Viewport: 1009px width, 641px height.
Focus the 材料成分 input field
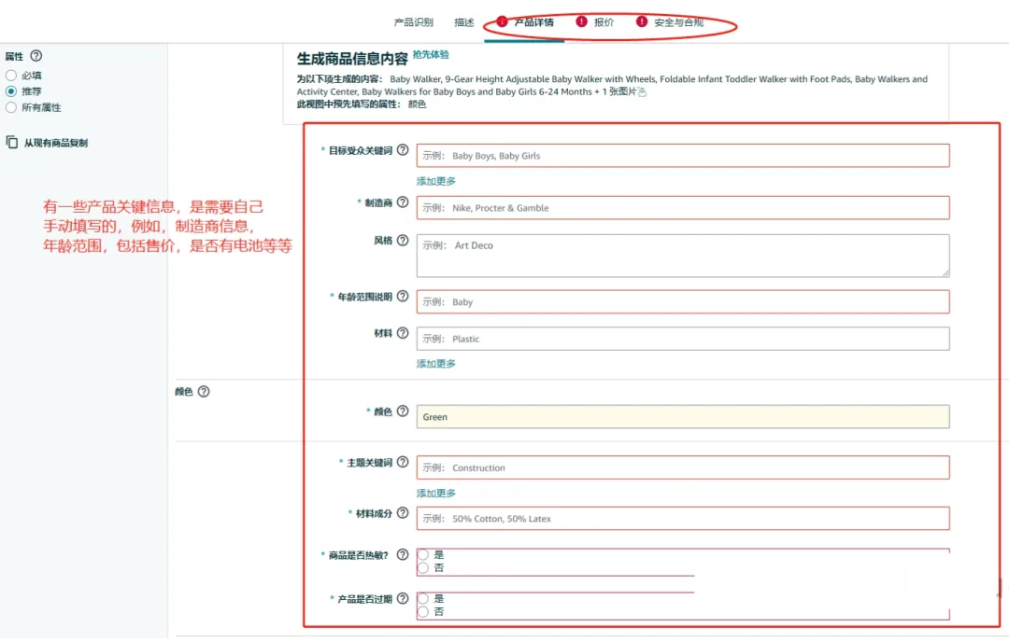[x=683, y=518]
